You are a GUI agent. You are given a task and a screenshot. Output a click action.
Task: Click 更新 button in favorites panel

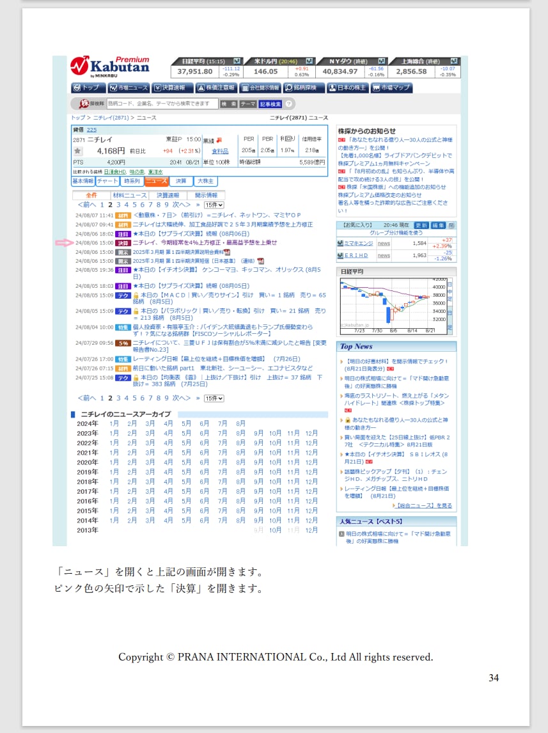coord(421,225)
